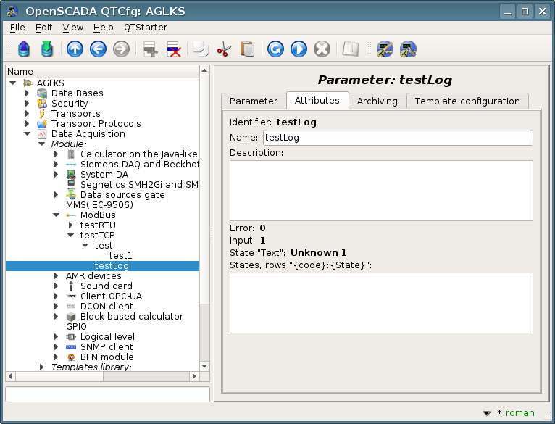Switch to the Template configuration tab

[x=467, y=101]
